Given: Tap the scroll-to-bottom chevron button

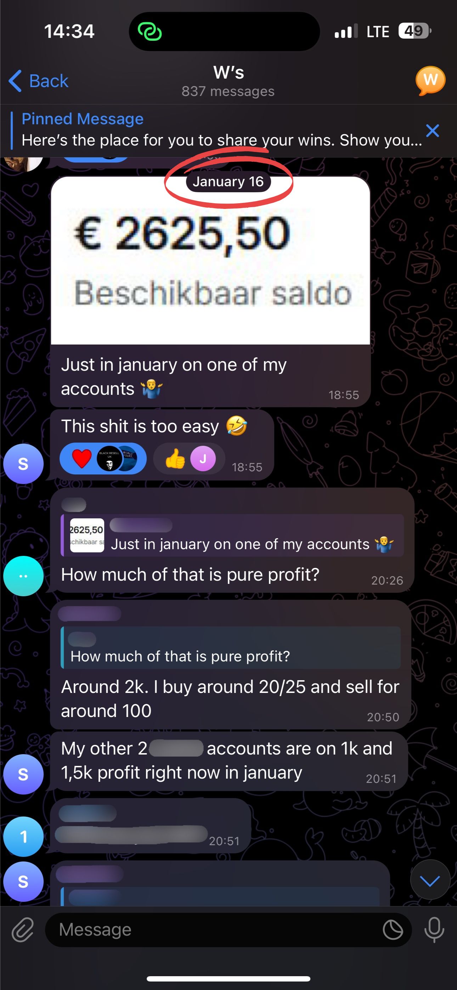Looking at the screenshot, I should 430,880.
